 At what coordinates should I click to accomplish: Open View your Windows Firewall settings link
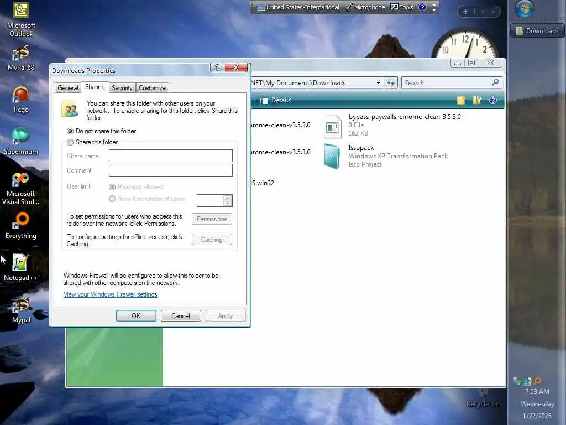[111, 294]
